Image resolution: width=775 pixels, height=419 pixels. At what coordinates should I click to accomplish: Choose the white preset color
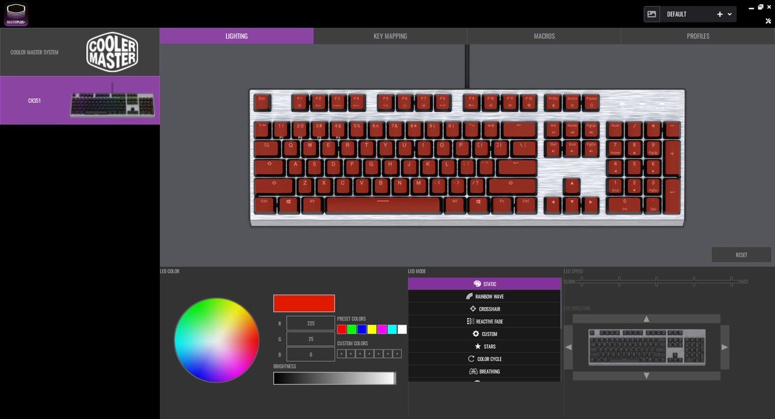pos(402,330)
